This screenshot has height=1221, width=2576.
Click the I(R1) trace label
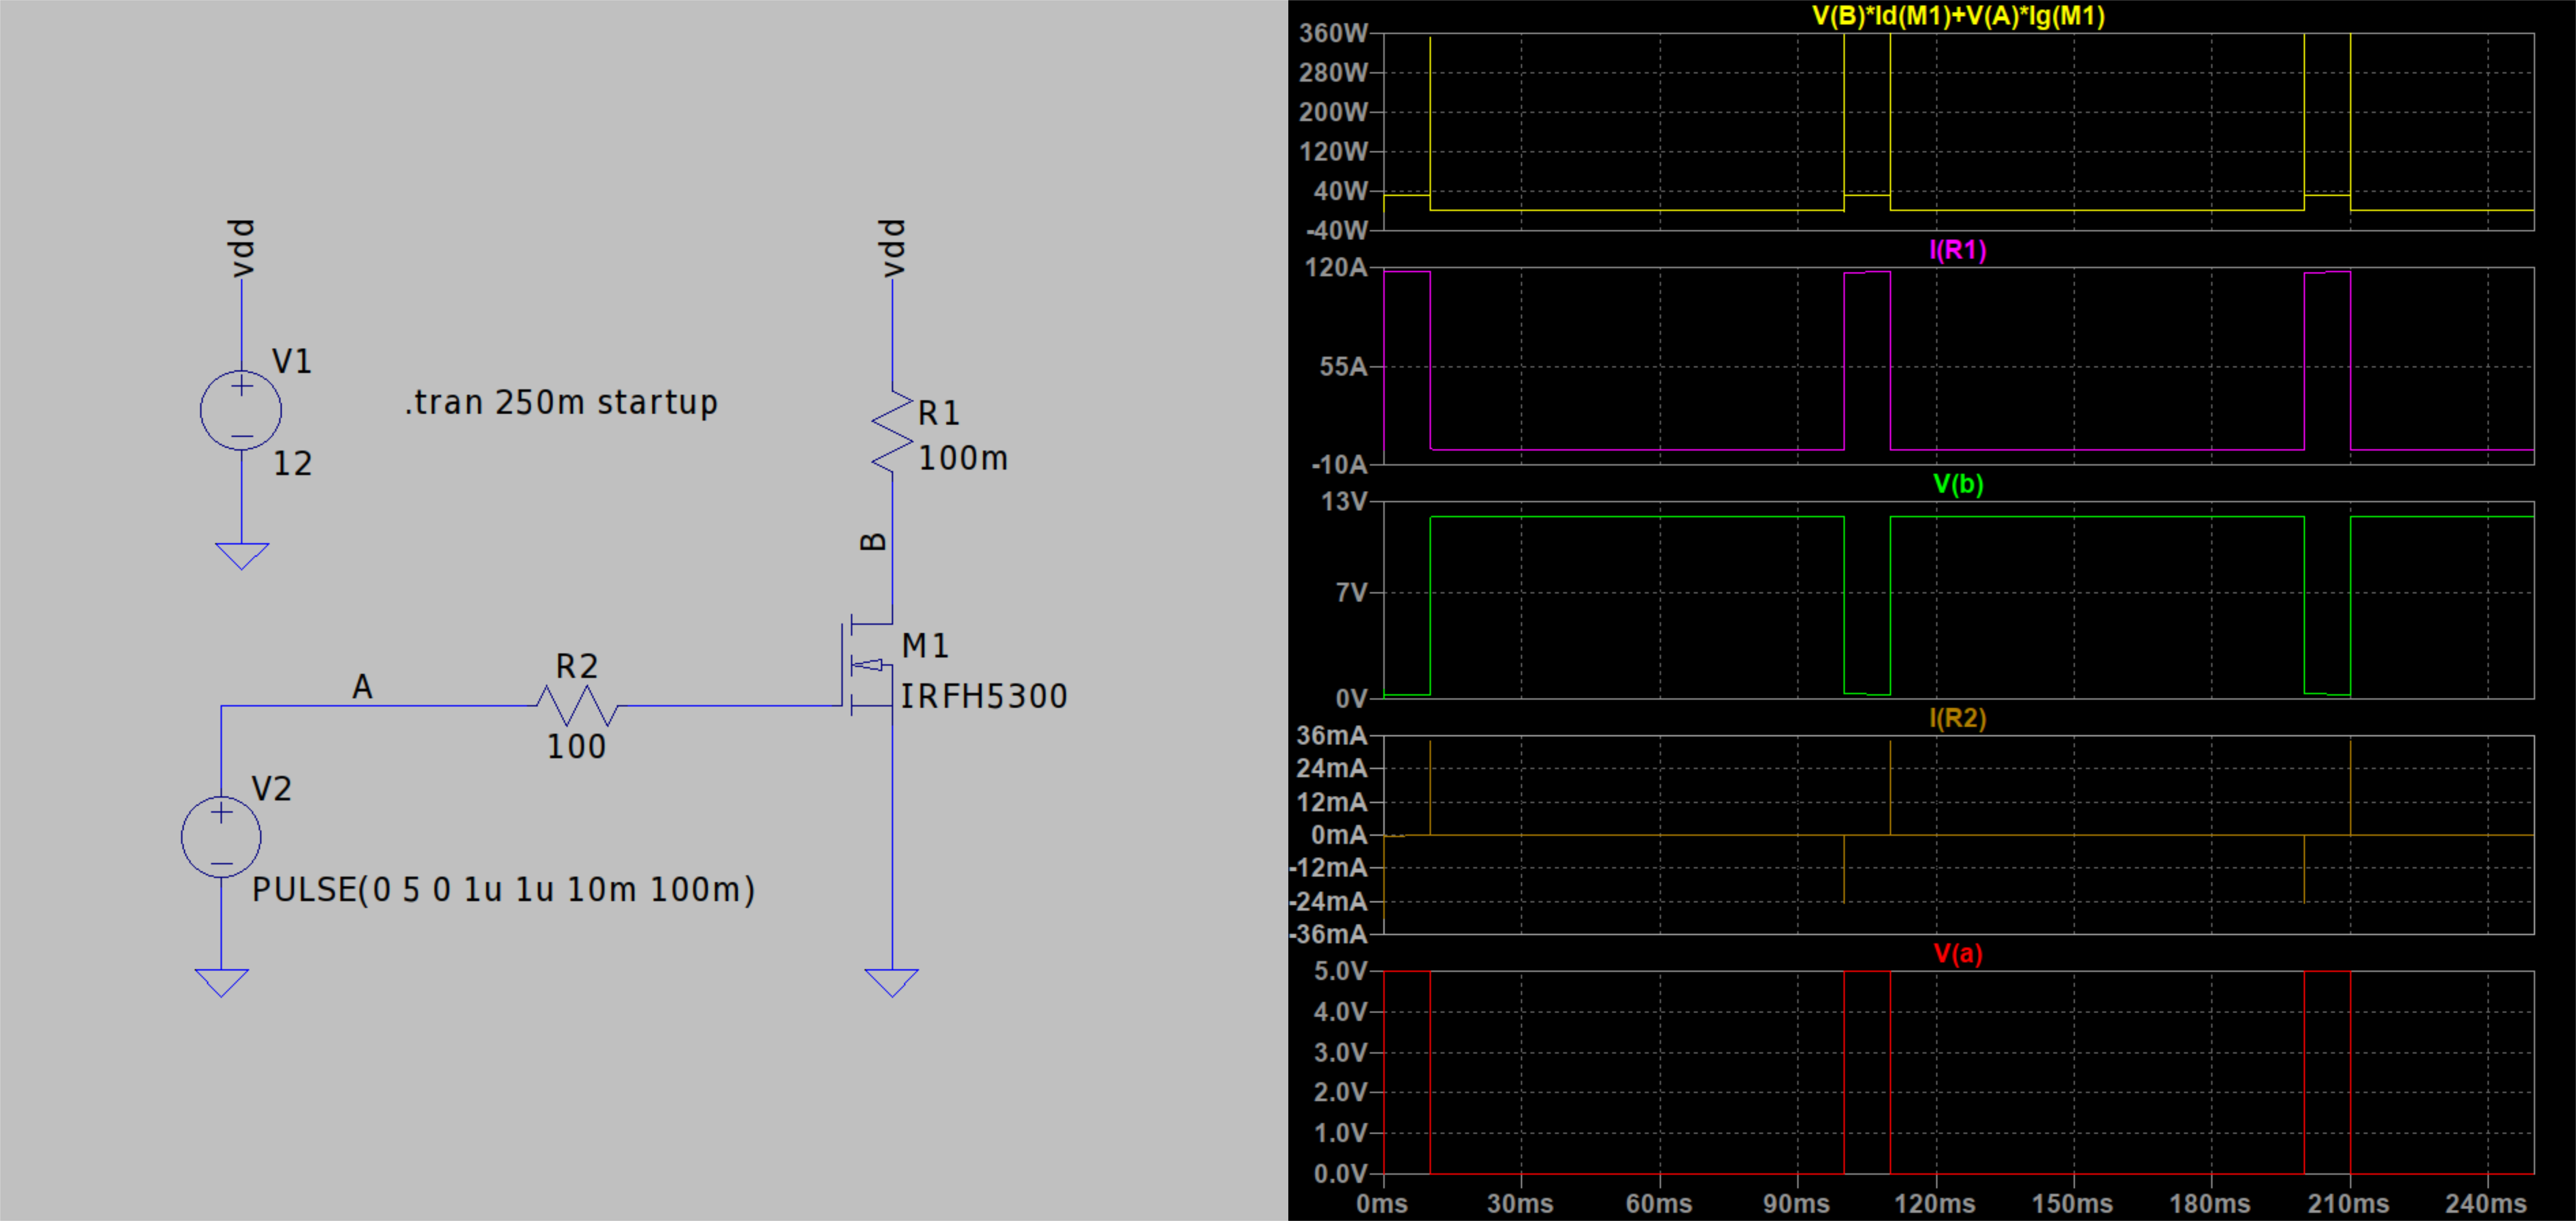click(1958, 250)
